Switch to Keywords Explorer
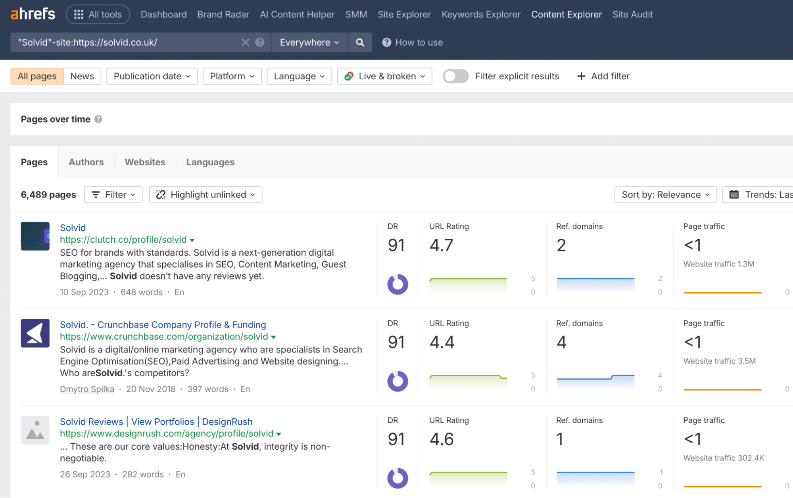The image size is (793, 498). [481, 14]
